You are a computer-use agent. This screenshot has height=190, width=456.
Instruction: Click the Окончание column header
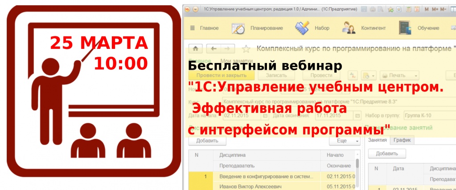click(x=338, y=166)
